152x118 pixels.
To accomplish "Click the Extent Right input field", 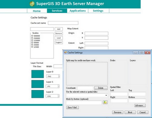I will [96, 48].
